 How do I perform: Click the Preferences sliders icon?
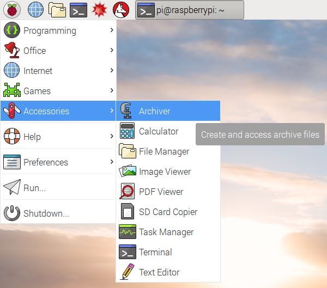[12, 162]
